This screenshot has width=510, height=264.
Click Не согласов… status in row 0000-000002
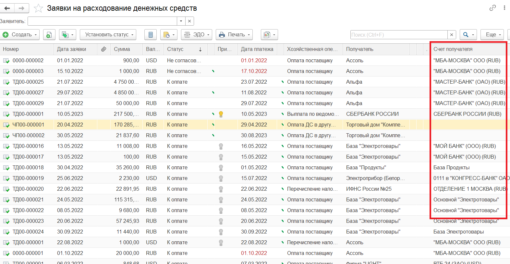[184, 61]
